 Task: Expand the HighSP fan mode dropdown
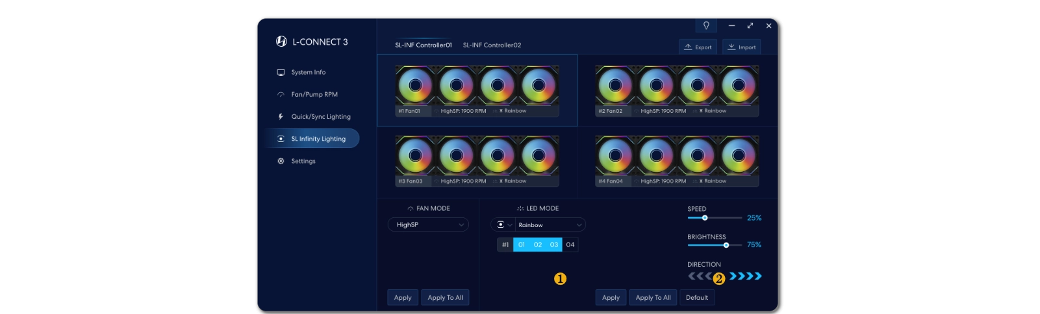pyautogui.click(x=428, y=225)
